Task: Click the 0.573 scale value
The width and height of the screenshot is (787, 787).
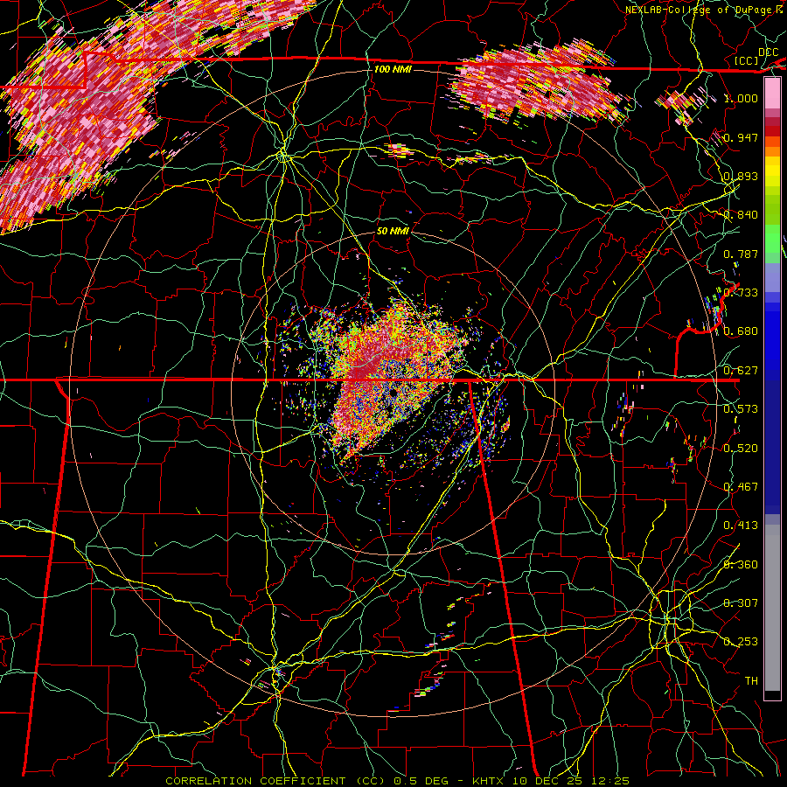Action: 741,409
